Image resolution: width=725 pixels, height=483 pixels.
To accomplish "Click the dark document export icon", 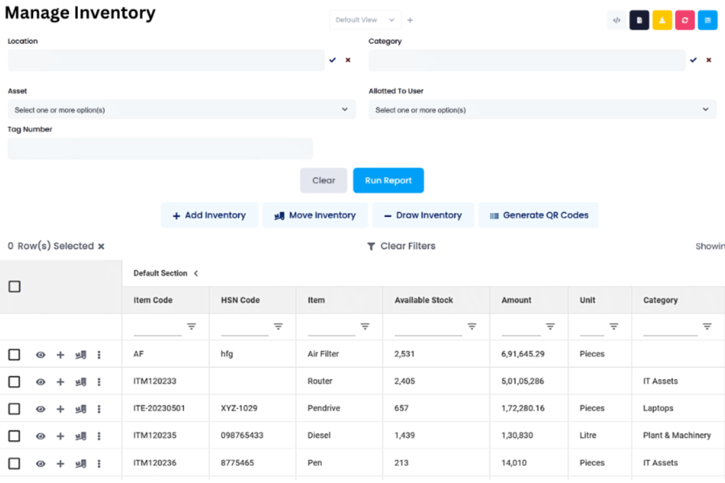I will [639, 20].
